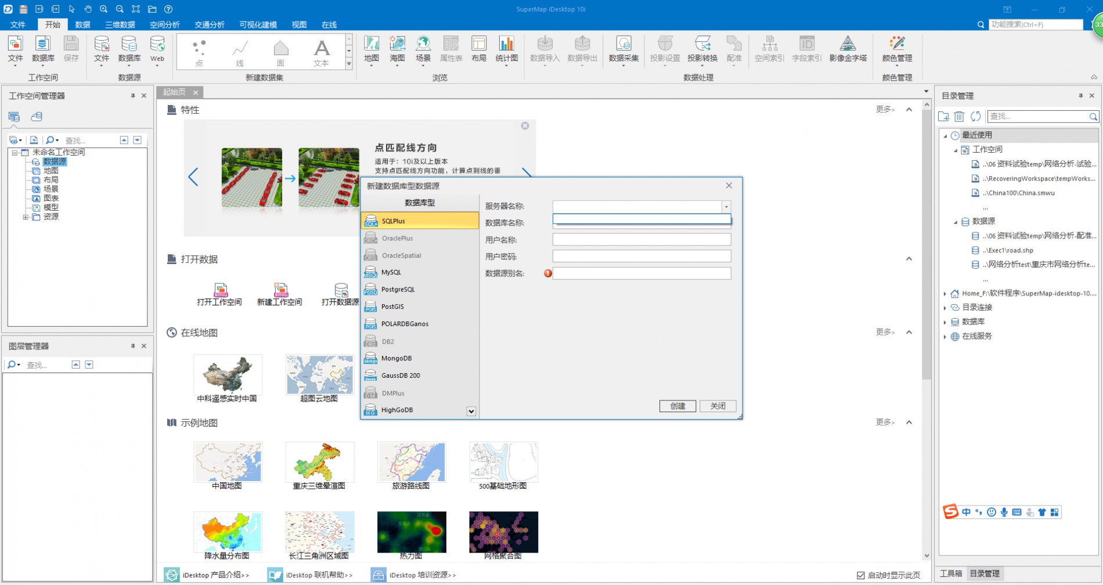The height and width of the screenshot is (585, 1103).
Task: Open the 统计图 chart tool
Action: coord(507,49)
